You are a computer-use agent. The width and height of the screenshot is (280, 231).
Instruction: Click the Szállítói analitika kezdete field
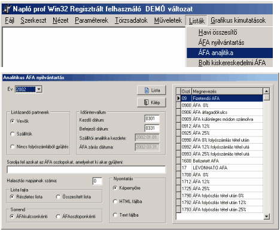[147, 138]
